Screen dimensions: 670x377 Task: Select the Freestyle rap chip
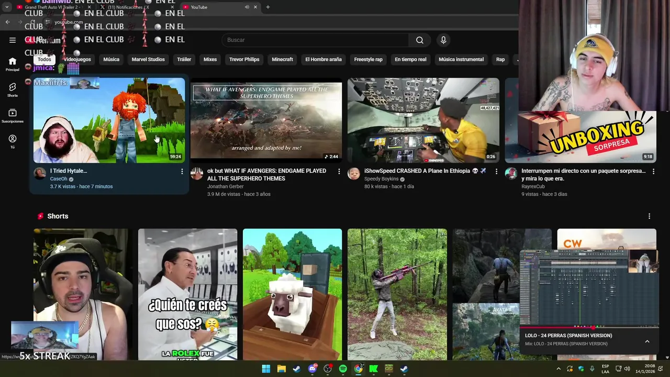[368, 59]
